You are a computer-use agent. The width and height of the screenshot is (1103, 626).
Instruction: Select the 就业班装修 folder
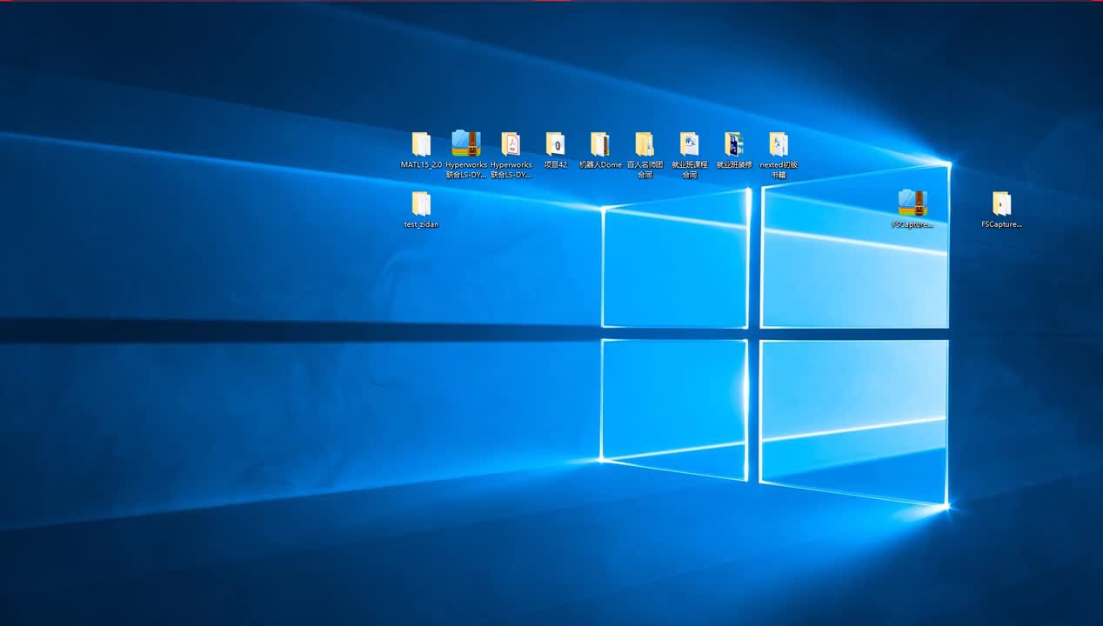coord(734,144)
